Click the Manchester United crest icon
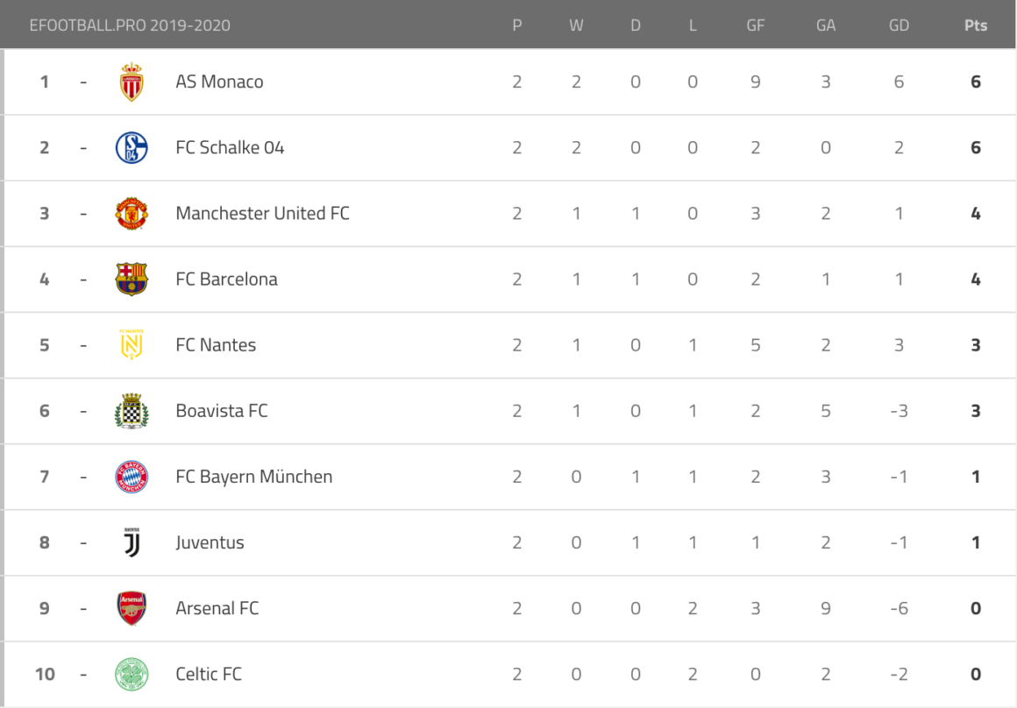This screenshot has height=708, width=1017. point(132,214)
